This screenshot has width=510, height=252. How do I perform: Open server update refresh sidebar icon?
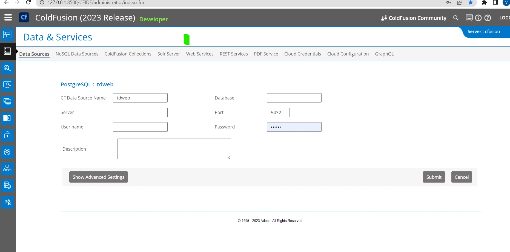coord(7,185)
